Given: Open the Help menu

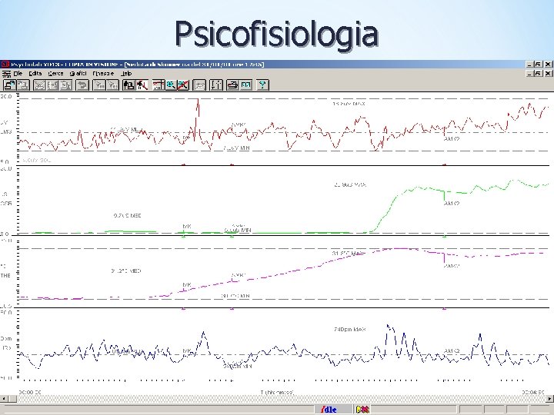Looking at the screenshot, I should [x=126, y=74].
